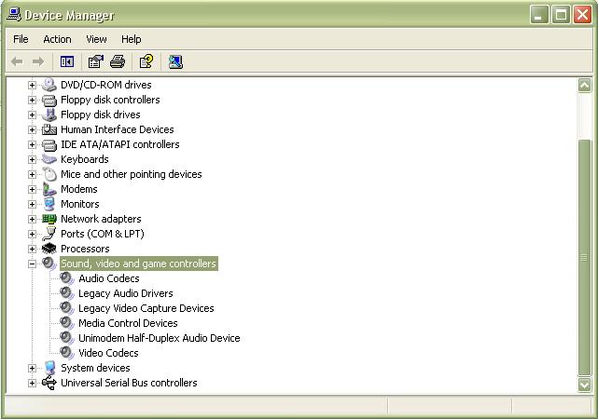Open the Help menu

click(132, 39)
